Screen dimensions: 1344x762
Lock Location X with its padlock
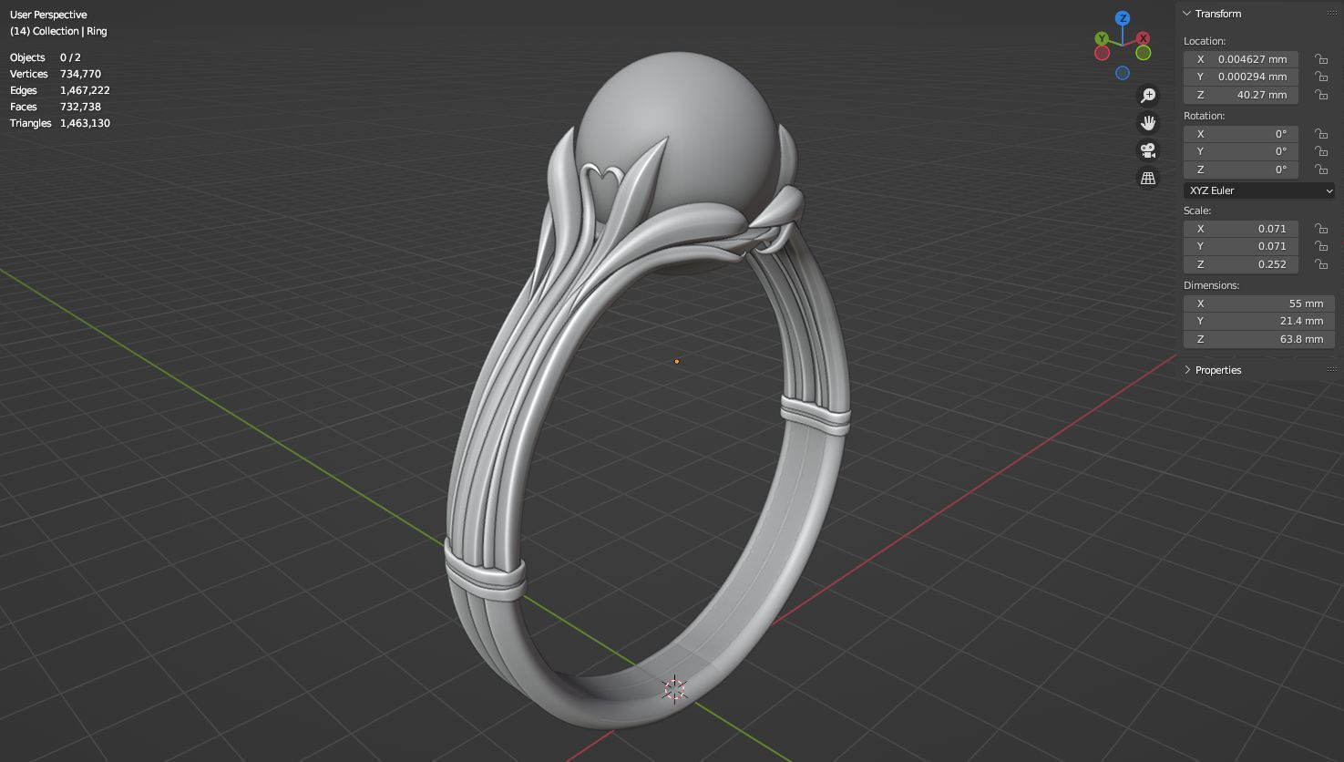pos(1320,59)
